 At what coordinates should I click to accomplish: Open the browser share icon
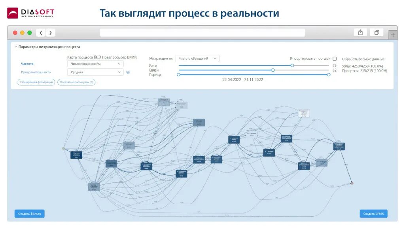(x=360, y=32)
